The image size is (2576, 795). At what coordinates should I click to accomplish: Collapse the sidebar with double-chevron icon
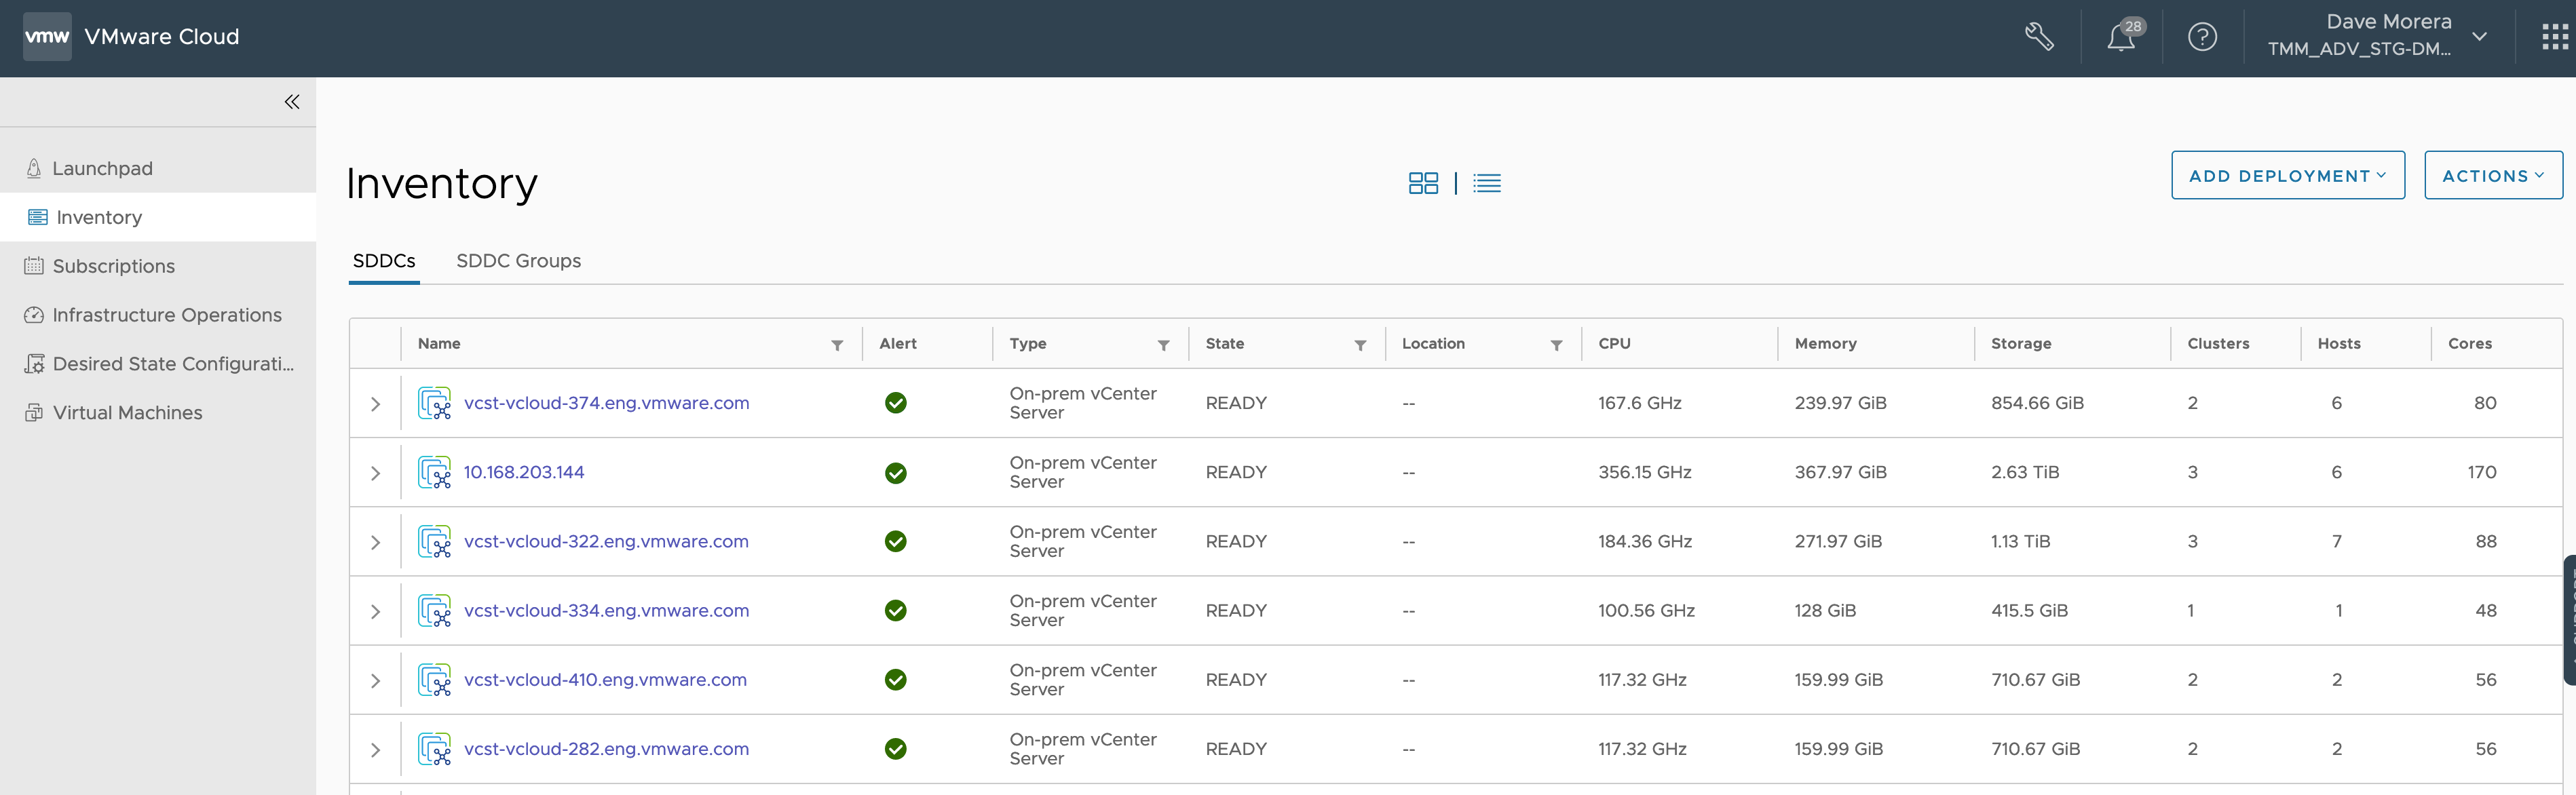click(292, 102)
